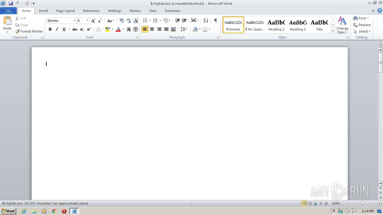Click the Shrink Font icon
This screenshot has height=215, width=383.
[x=100, y=21]
